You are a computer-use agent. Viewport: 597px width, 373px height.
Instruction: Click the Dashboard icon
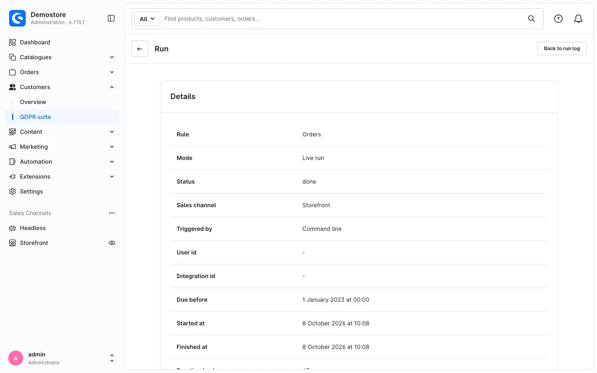[12, 42]
